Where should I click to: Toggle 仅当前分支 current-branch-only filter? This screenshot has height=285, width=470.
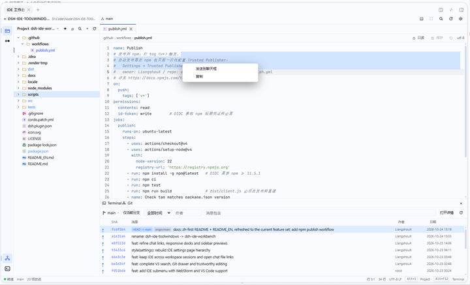pos(131,213)
